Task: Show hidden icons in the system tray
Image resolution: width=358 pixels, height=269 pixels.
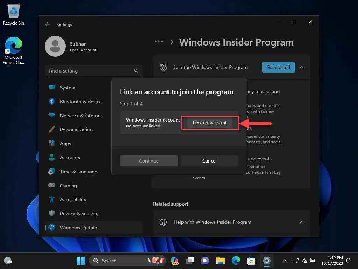Action: pos(285,261)
